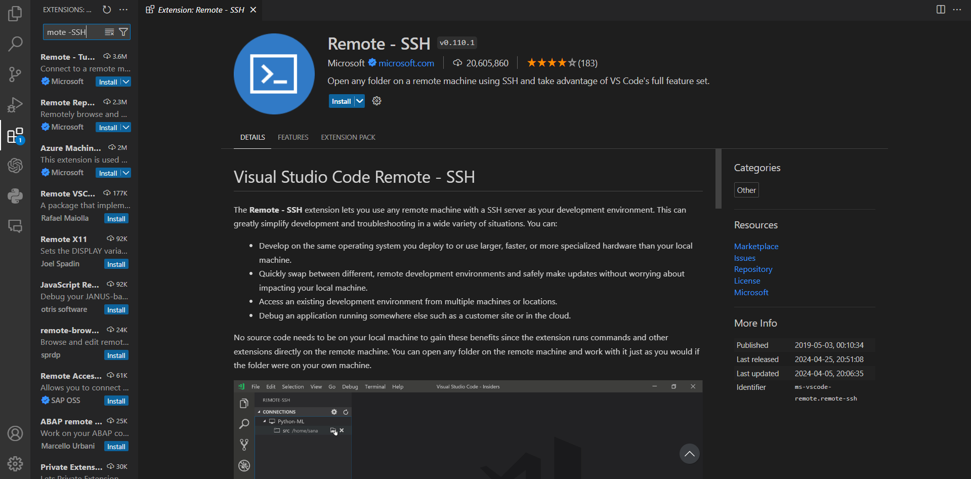Switch to the FEATURES tab
The image size is (971, 479).
[293, 137]
